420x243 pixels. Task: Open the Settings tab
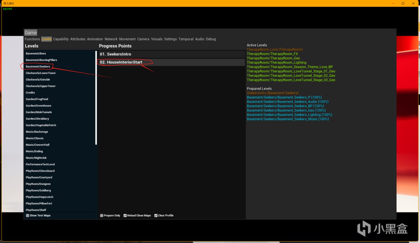tap(171, 39)
